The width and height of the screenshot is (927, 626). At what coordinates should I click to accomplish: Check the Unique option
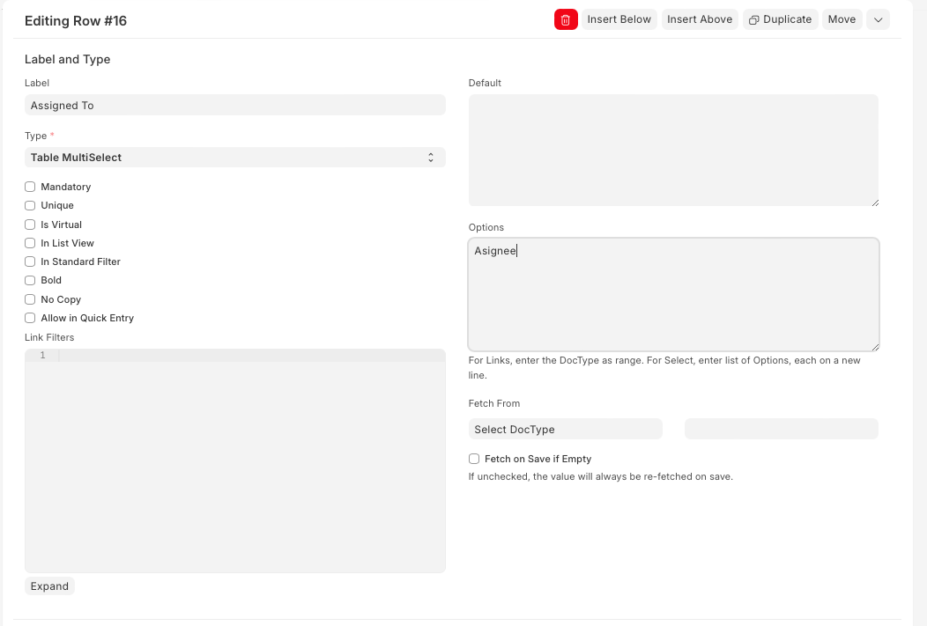point(29,205)
